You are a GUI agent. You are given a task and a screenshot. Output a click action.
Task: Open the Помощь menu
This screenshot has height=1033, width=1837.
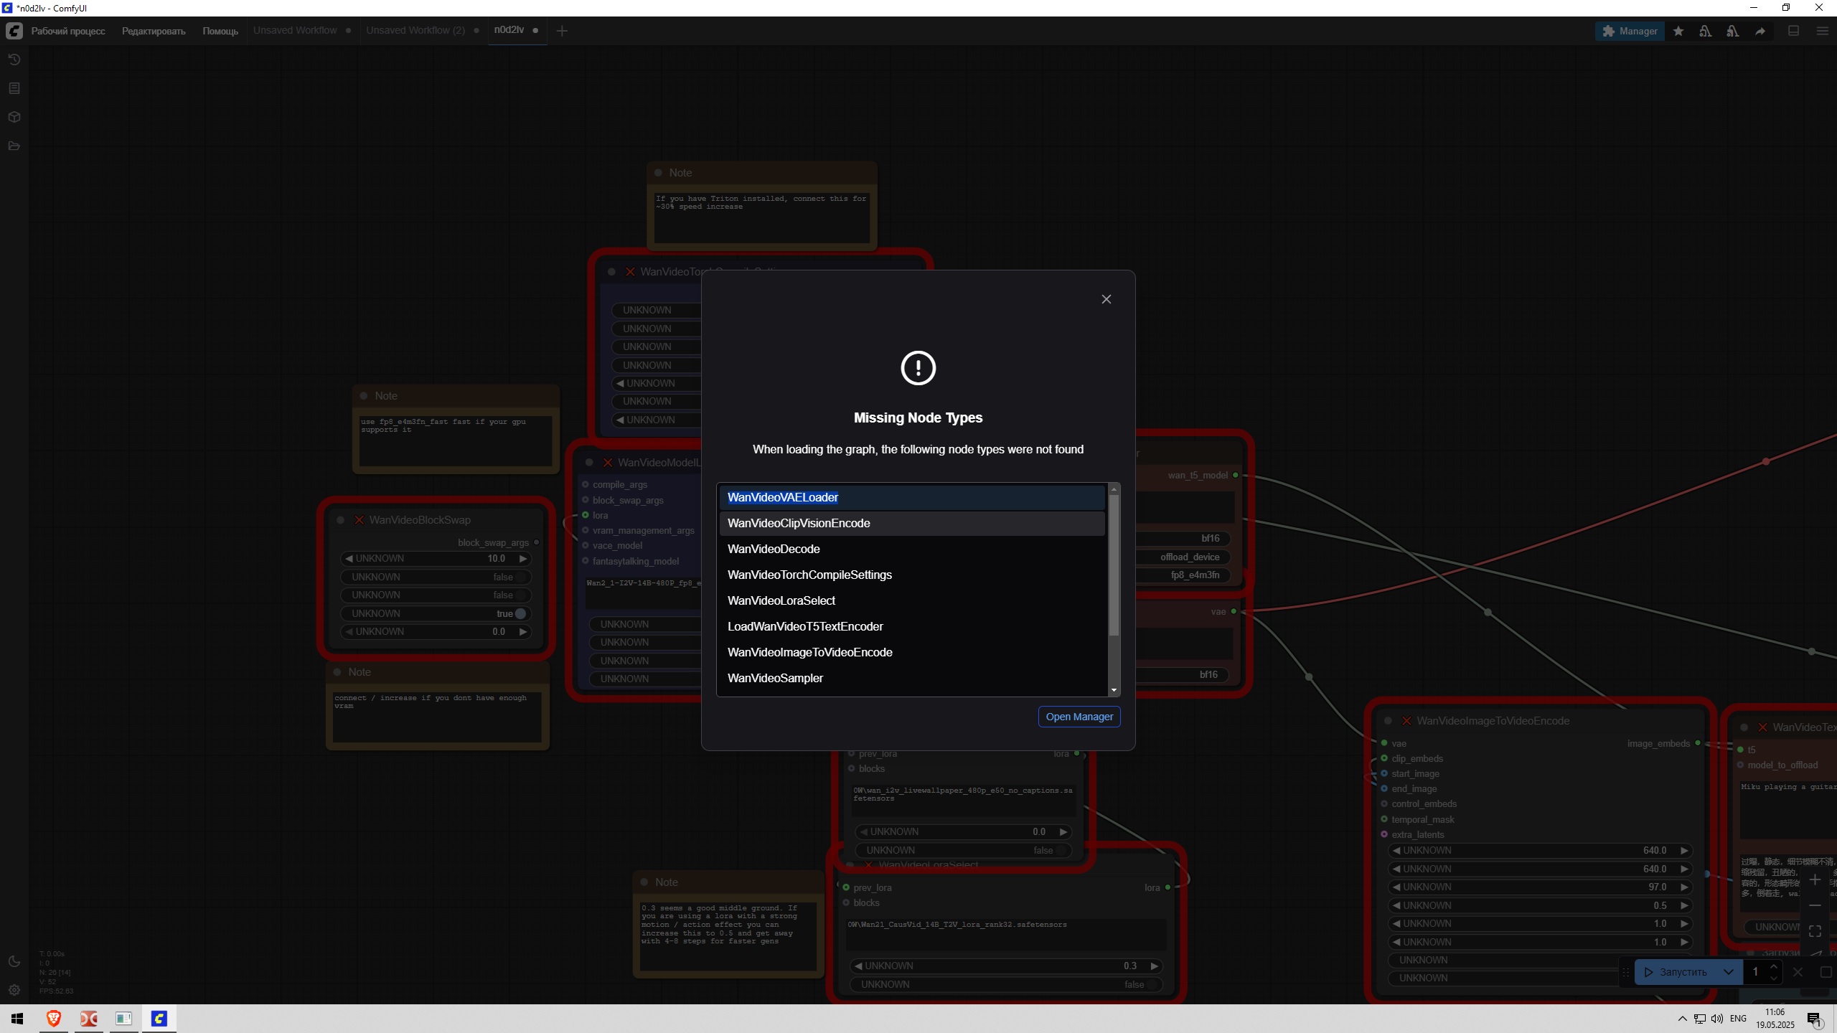coord(220,31)
